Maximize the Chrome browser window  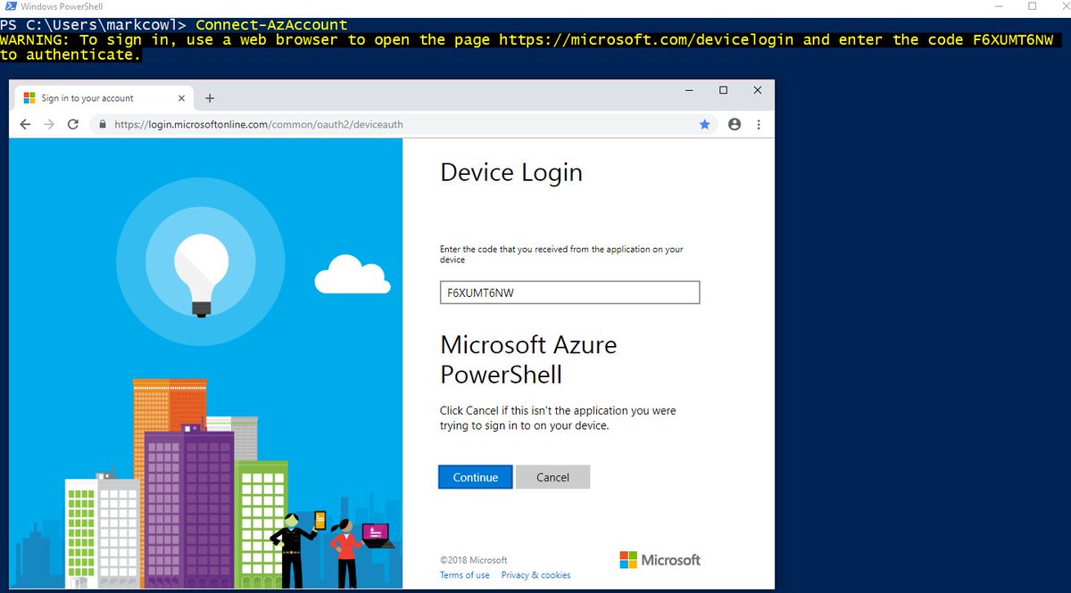(723, 90)
